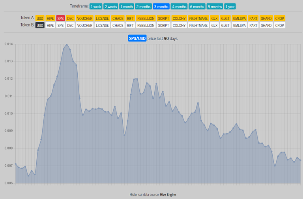303x199 pixels.
Task: Choose GLGT as Token A
Action: [225, 19]
